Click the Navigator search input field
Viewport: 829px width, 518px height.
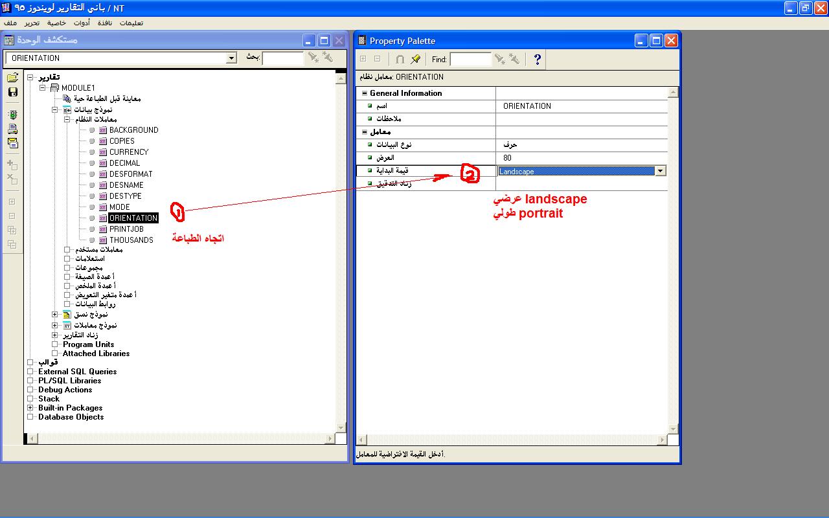[x=282, y=58]
